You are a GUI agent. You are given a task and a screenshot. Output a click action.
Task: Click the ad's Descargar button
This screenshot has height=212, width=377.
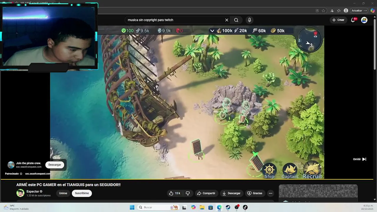pos(54,165)
